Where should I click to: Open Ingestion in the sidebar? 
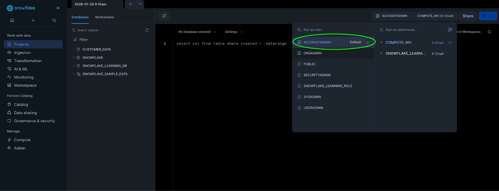pos(33,53)
